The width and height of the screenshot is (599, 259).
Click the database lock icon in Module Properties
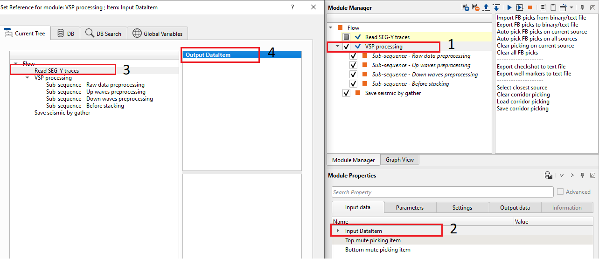(549, 176)
